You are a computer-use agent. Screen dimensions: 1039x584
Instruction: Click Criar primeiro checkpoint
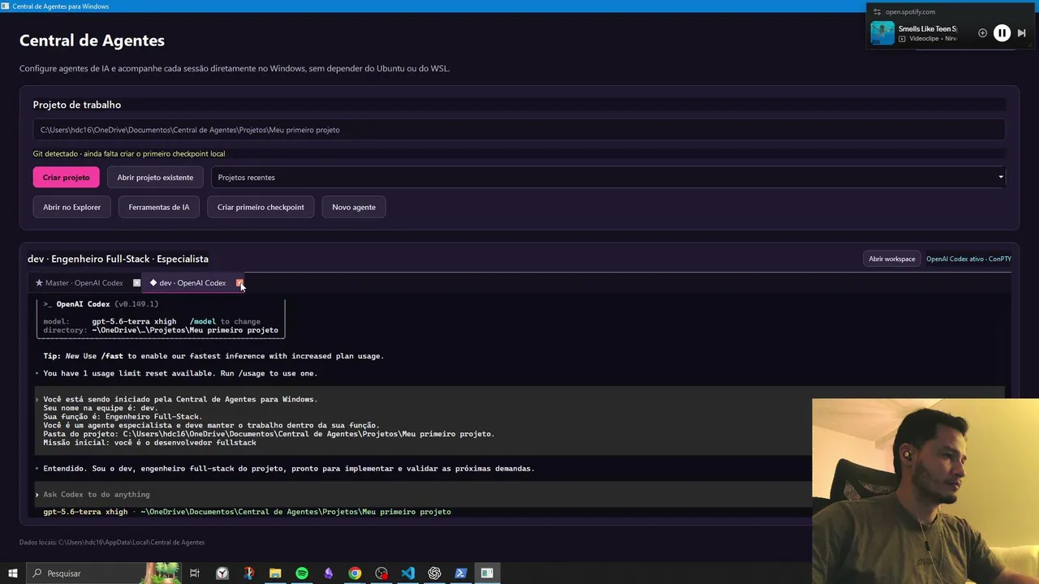[261, 208]
